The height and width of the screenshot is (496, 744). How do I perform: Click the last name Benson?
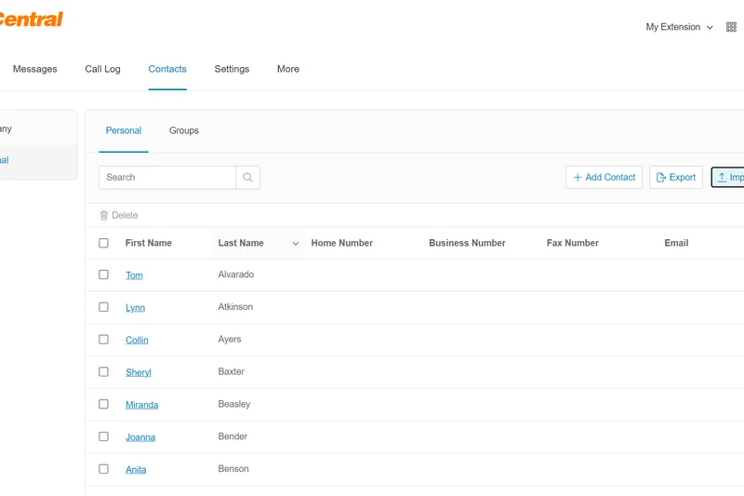(233, 468)
